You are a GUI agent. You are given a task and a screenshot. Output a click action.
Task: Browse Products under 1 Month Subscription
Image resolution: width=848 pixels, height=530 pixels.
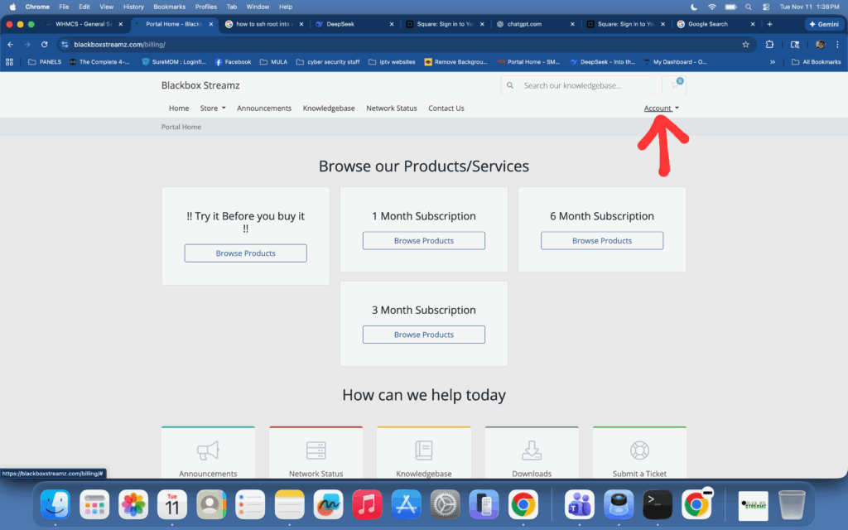423,241
